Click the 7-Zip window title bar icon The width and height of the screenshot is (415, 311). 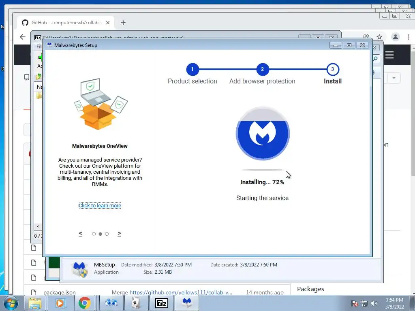(x=38, y=38)
